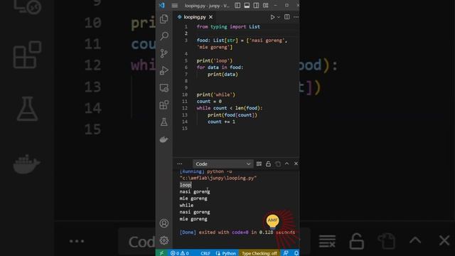This screenshot has height=256, width=455.
Task: Open the Manage gear menu
Action: tap(164, 240)
